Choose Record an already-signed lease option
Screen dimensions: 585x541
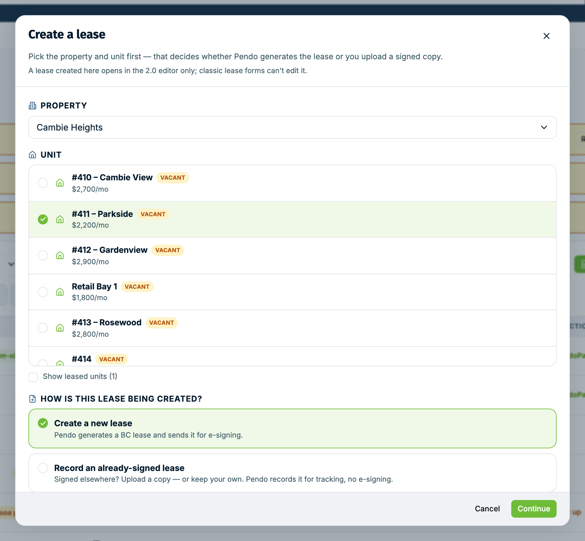(292, 473)
